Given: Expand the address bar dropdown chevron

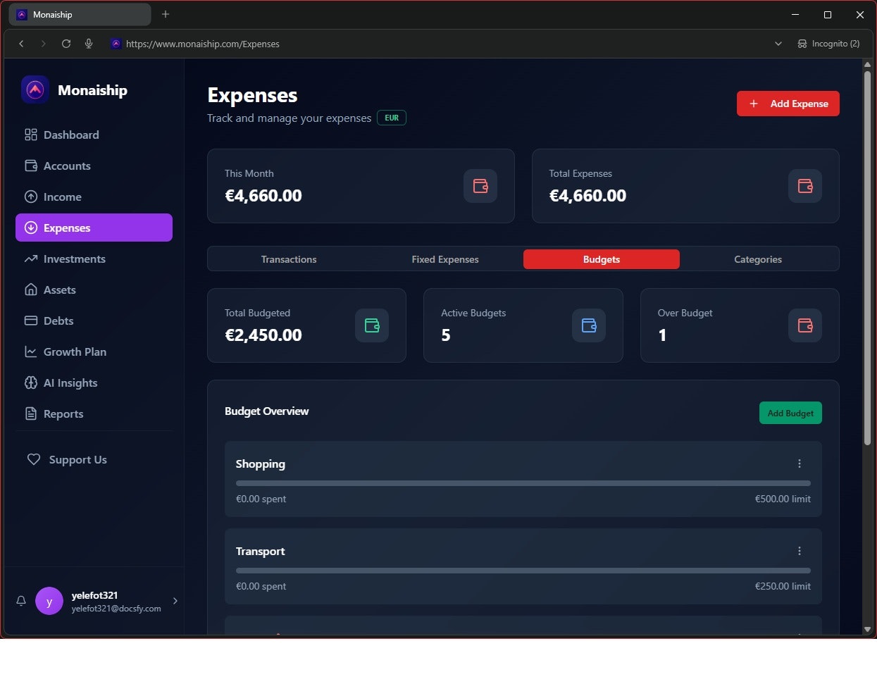Looking at the screenshot, I should pos(778,44).
